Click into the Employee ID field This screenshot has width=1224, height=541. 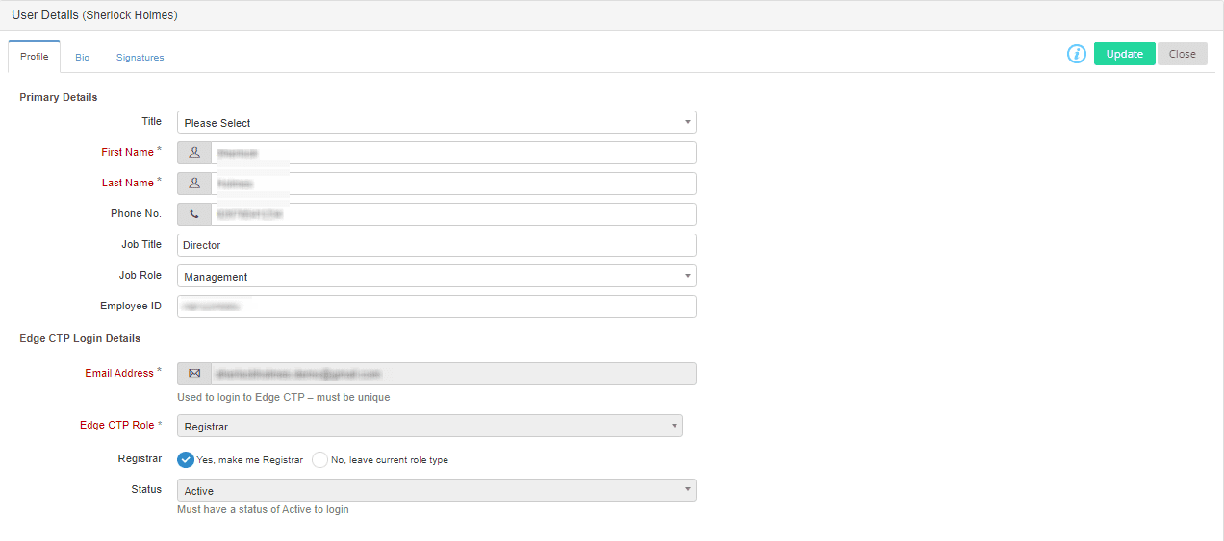tap(437, 307)
